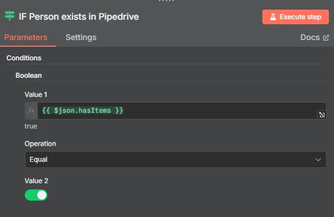Click the Value 2 label
The height and width of the screenshot is (217, 334).
(37, 181)
